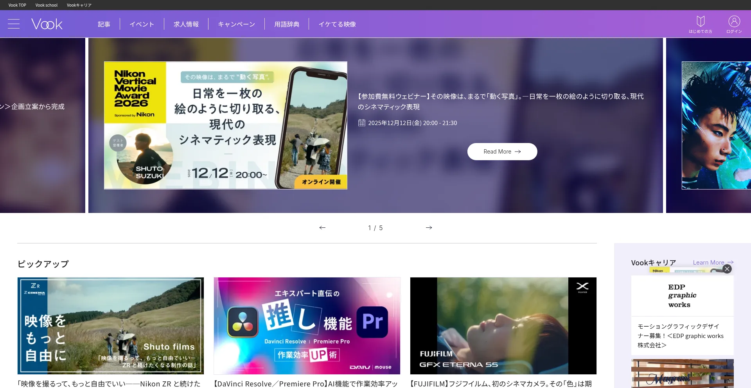Open the hamburger menu icon
The width and height of the screenshot is (751, 388).
[14, 24]
